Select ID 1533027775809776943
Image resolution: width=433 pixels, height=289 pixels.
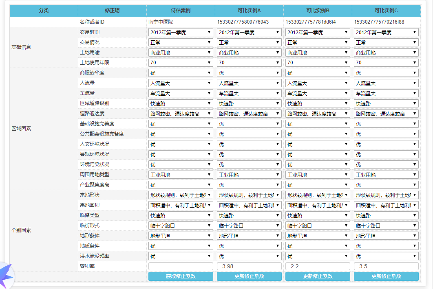[x=243, y=22]
